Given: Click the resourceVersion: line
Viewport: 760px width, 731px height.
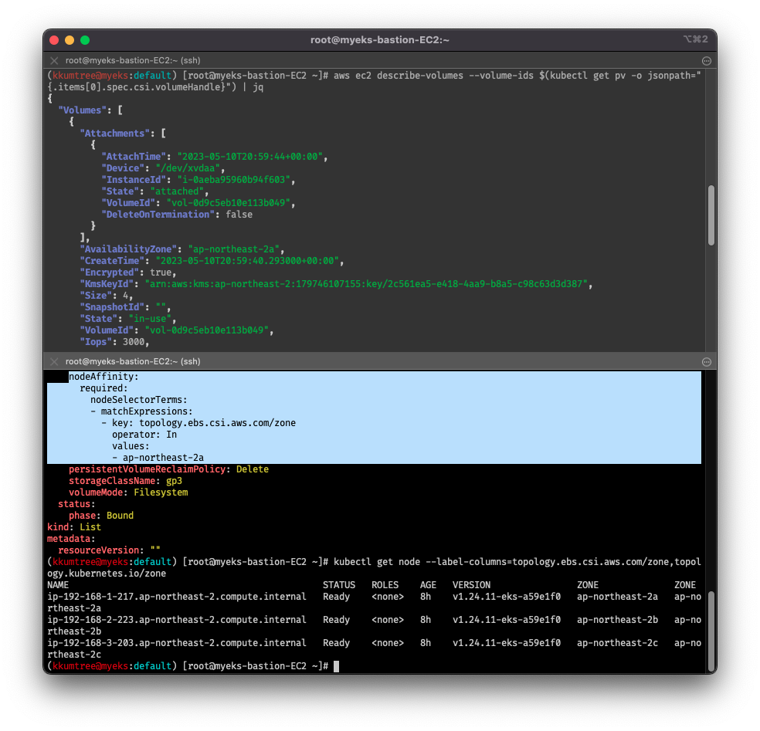Looking at the screenshot, I should (x=109, y=551).
